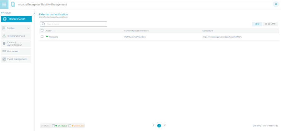Click Console for authentication column header
The height and width of the screenshot is (131, 281).
[x=136, y=31]
